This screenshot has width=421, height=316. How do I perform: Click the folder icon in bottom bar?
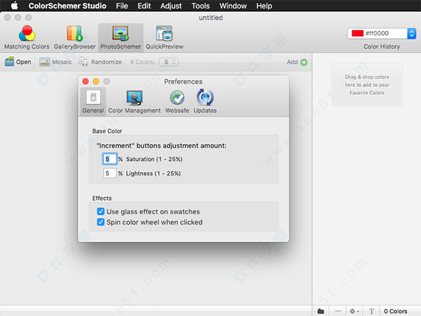tap(321, 311)
